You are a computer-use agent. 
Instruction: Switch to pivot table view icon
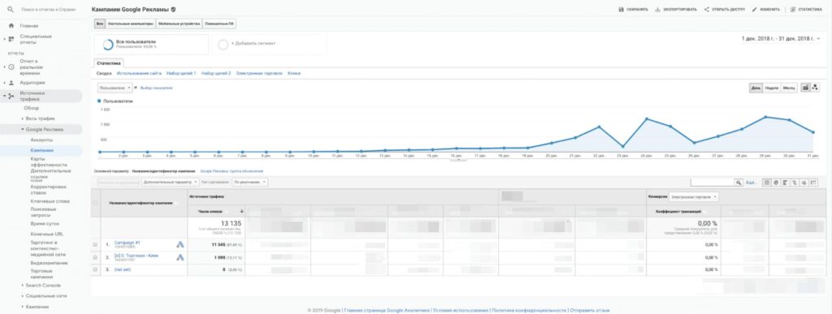[813, 182]
